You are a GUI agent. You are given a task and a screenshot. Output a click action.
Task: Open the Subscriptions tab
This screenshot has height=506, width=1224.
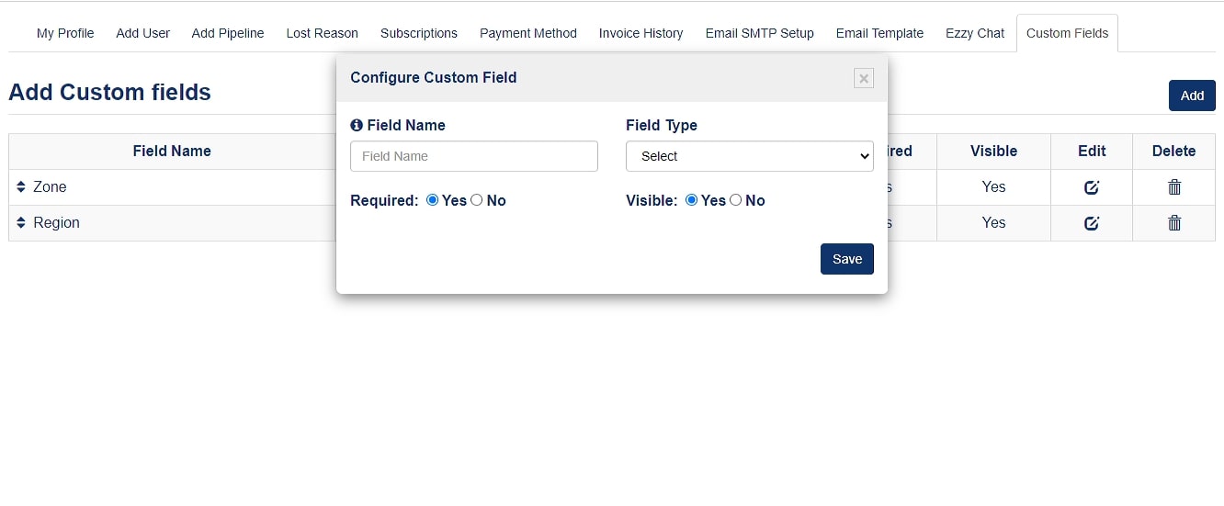click(418, 33)
